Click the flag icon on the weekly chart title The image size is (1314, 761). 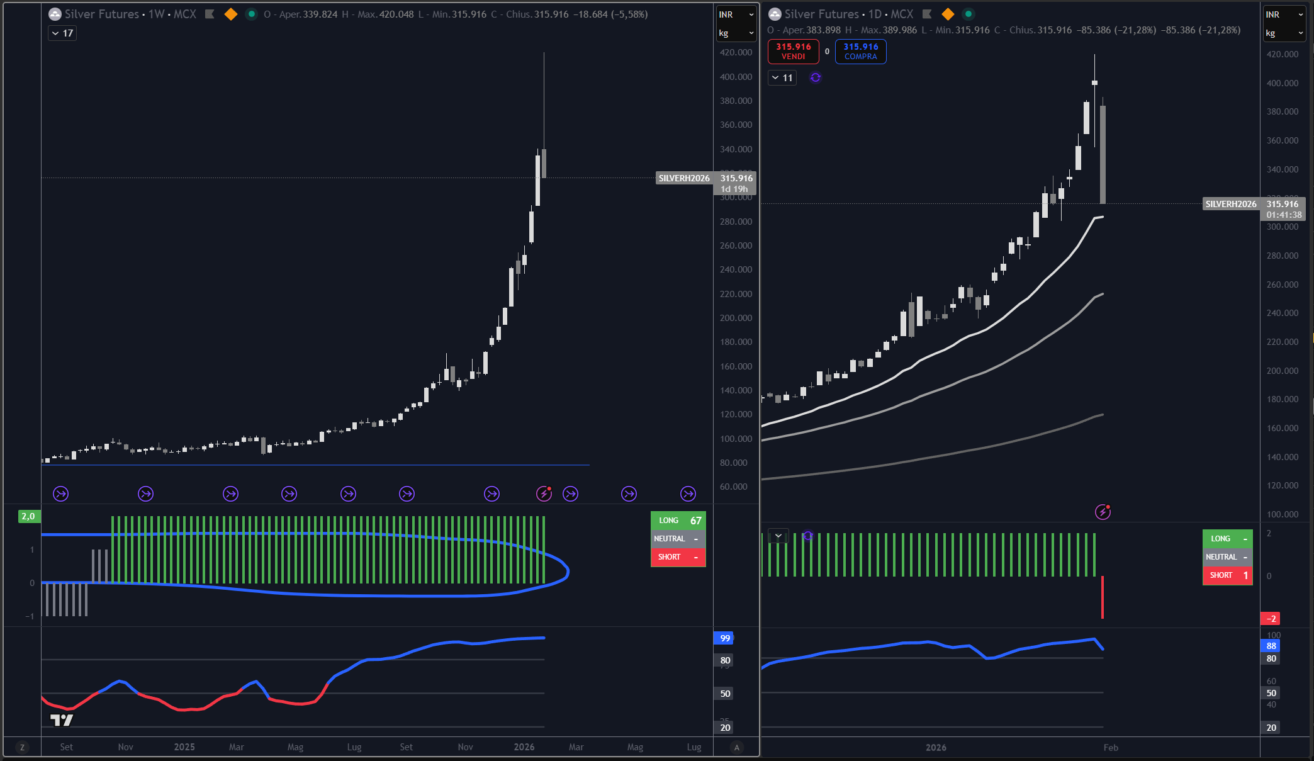(x=210, y=14)
